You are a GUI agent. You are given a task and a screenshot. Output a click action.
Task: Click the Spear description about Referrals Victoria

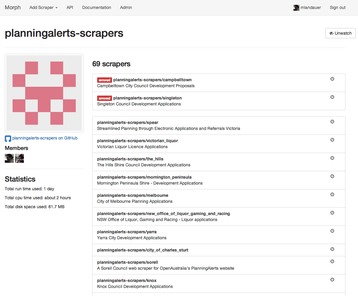(x=169, y=128)
